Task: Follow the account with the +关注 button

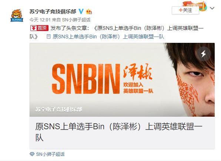Action: (185, 10)
